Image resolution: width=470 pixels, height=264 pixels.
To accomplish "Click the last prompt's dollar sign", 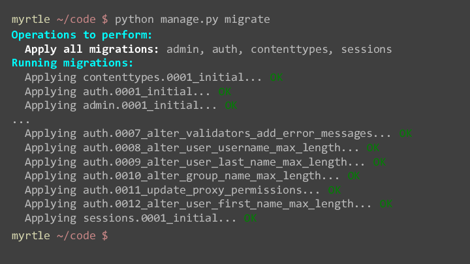I will (104, 236).
